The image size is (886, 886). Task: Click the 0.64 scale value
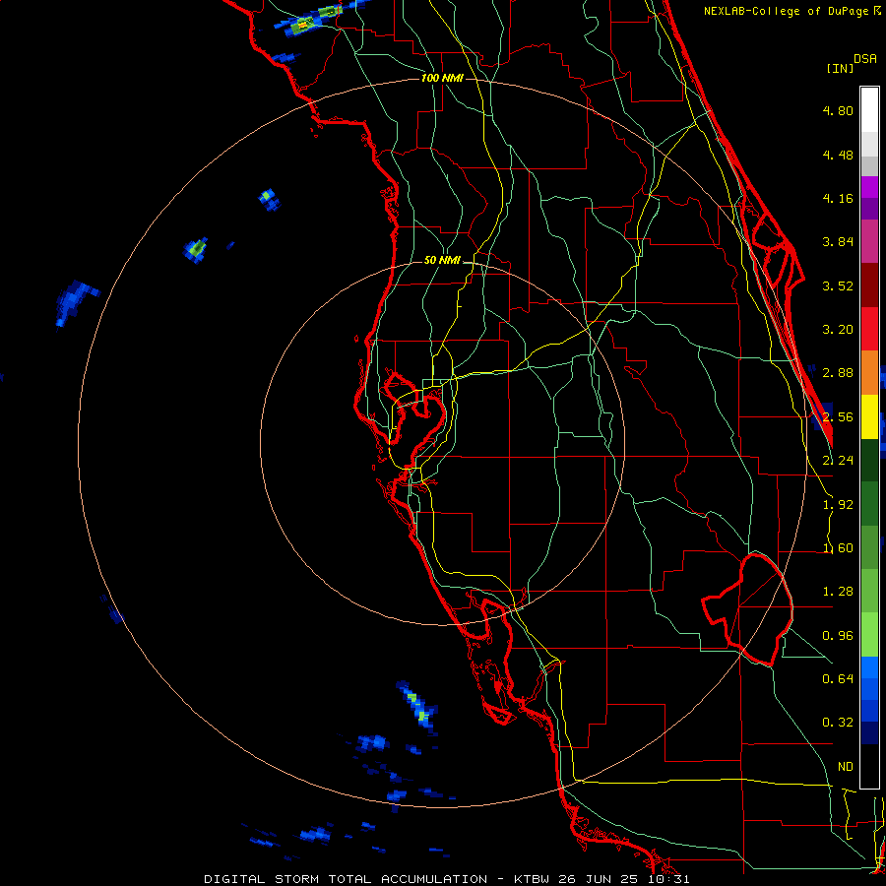click(838, 678)
